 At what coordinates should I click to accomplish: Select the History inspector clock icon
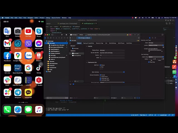point(152,38)
